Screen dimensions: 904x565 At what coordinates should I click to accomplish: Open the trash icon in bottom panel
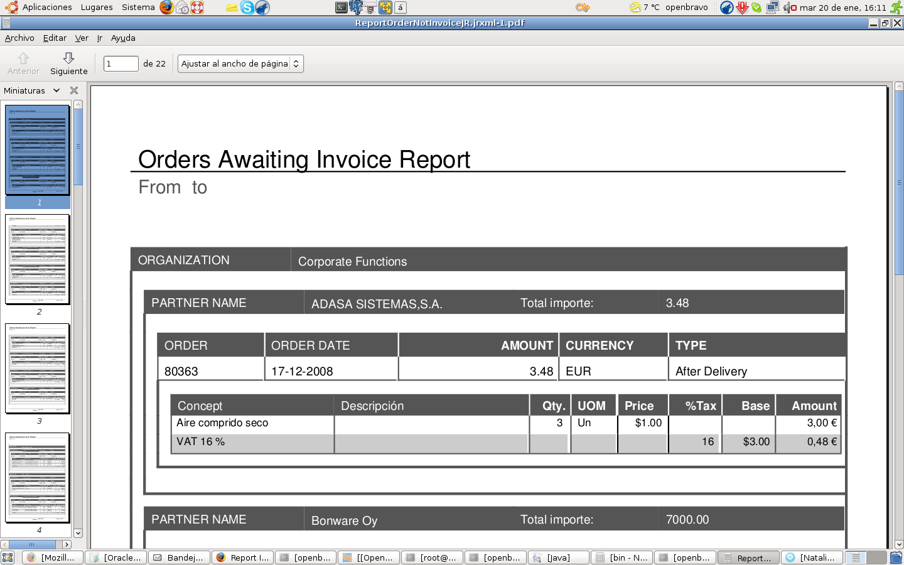point(896,557)
